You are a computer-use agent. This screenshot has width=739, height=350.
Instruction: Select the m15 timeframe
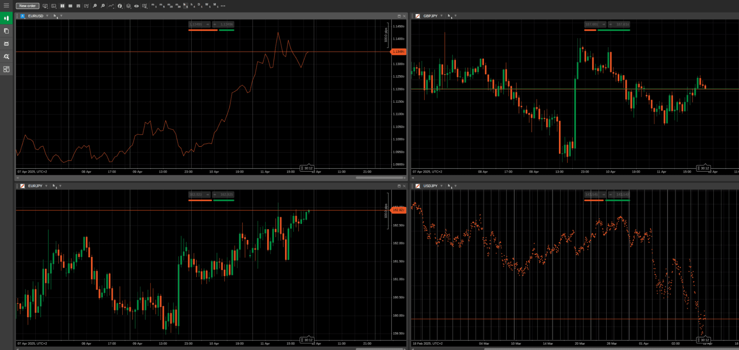170,6
